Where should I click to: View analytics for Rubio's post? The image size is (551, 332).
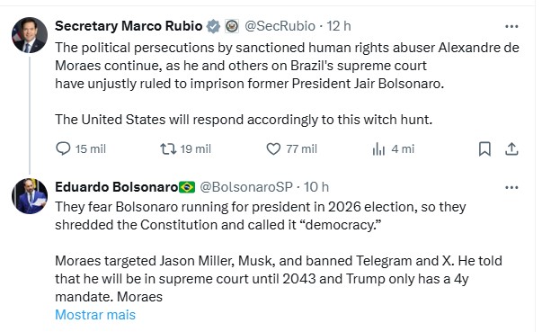(393, 148)
